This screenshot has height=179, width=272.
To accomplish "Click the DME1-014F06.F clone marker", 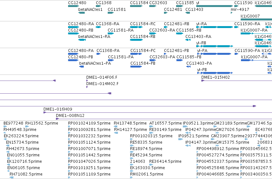I will [x=87, y=81].
